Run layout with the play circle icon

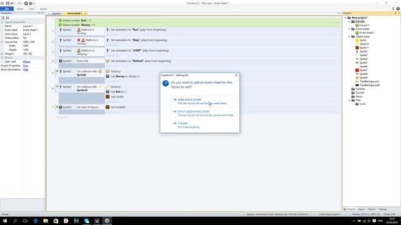[26, 3]
